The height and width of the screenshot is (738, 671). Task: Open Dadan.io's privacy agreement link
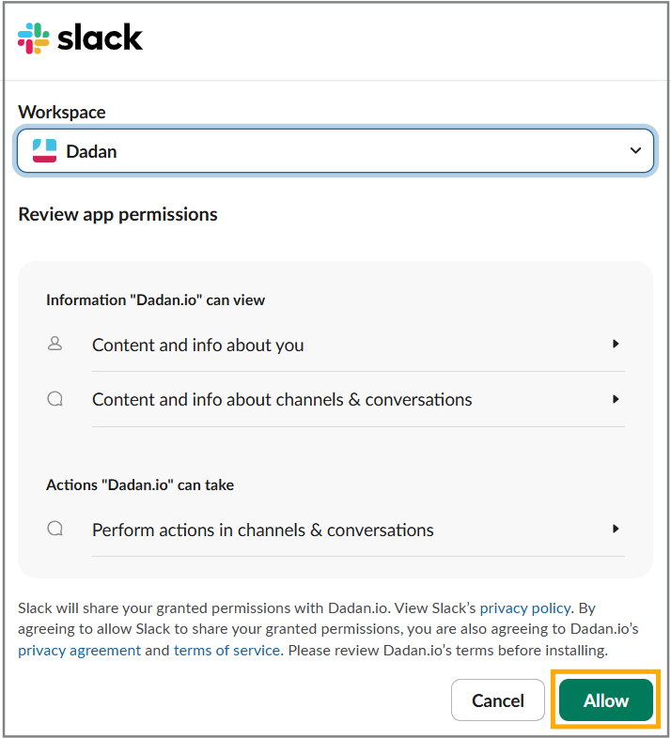tap(79, 650)
